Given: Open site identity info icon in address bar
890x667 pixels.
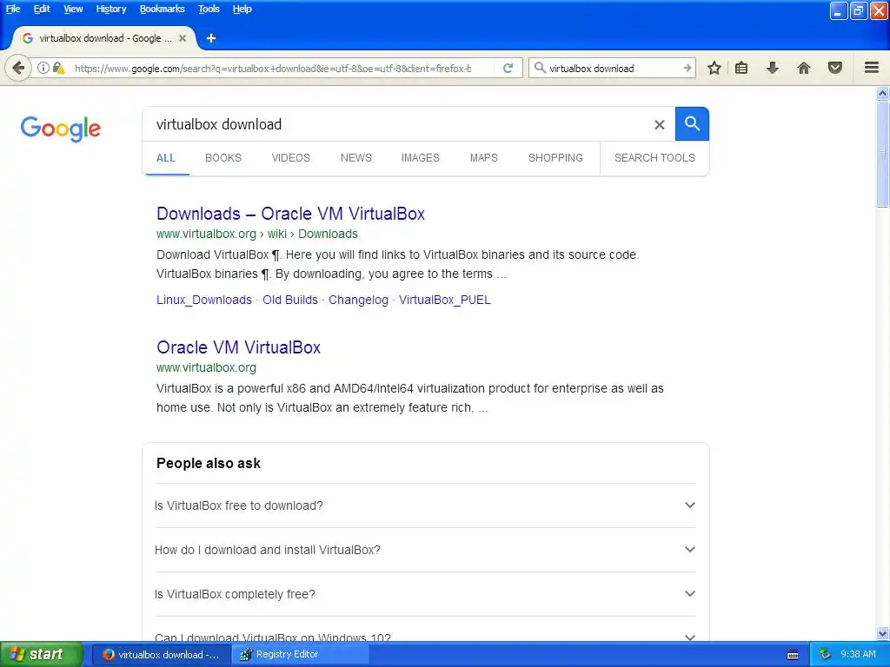Looking at the screenshot, I should pyautogui.click(x=43, y=68).
